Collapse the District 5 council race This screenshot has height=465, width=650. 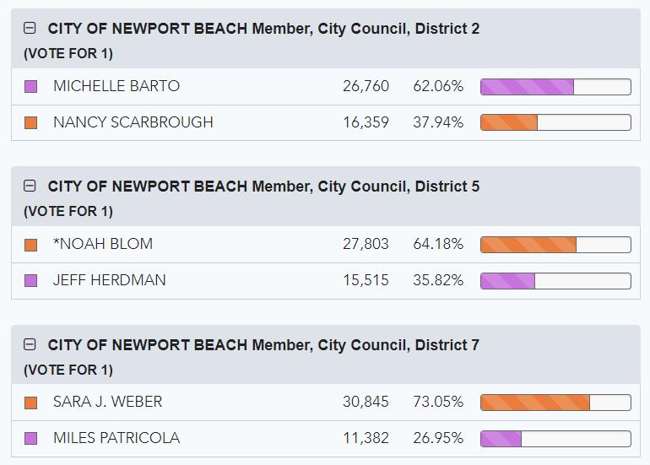pyautogui.click(x=30, y=187)
